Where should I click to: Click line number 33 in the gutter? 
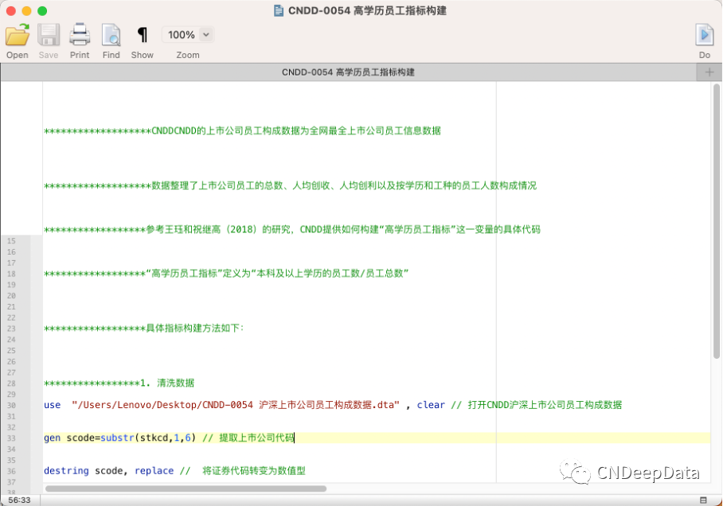tap(11, 438)
